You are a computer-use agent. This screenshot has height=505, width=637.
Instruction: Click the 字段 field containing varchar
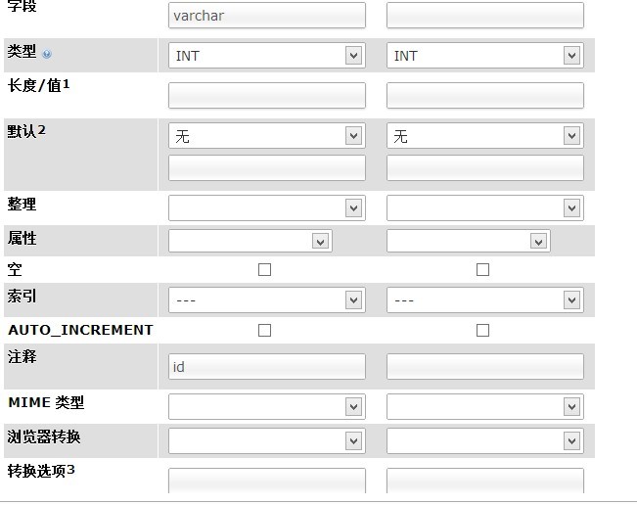tap(267, 16)
